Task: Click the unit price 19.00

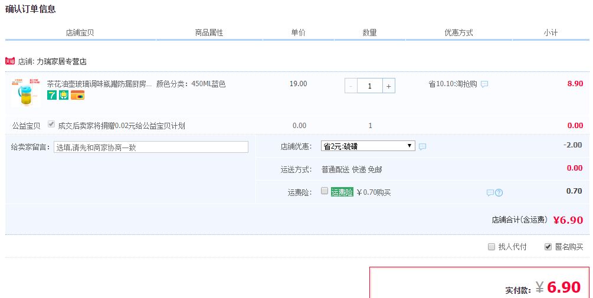Action: point(299,84)
